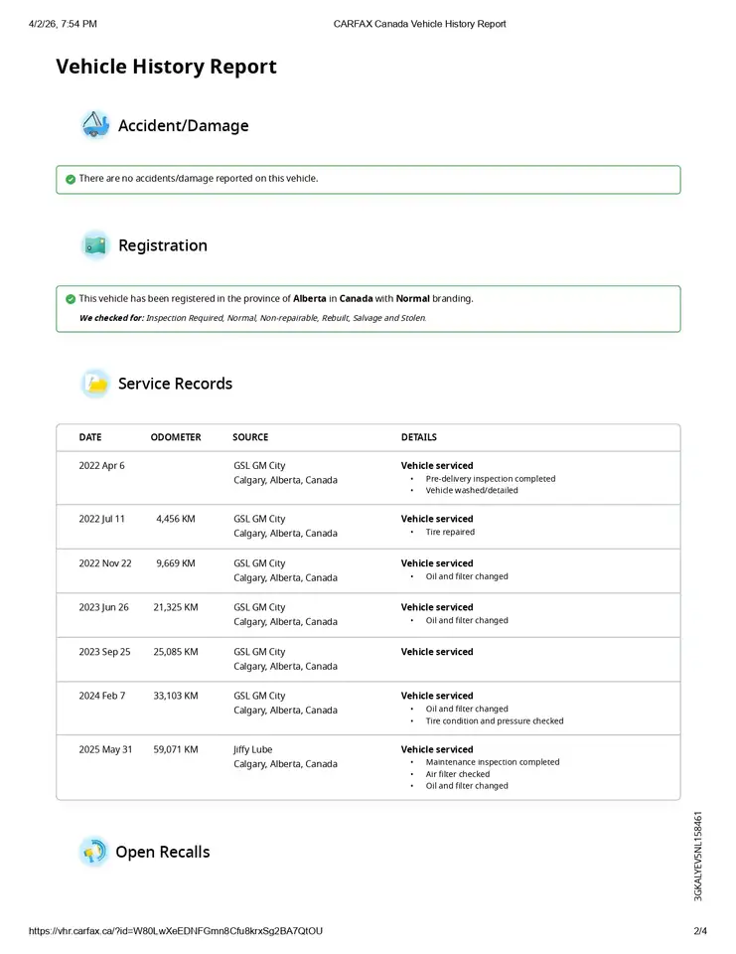Click the DETAILS column header
Screen dimensions: 736x954
tap(418, 437)
